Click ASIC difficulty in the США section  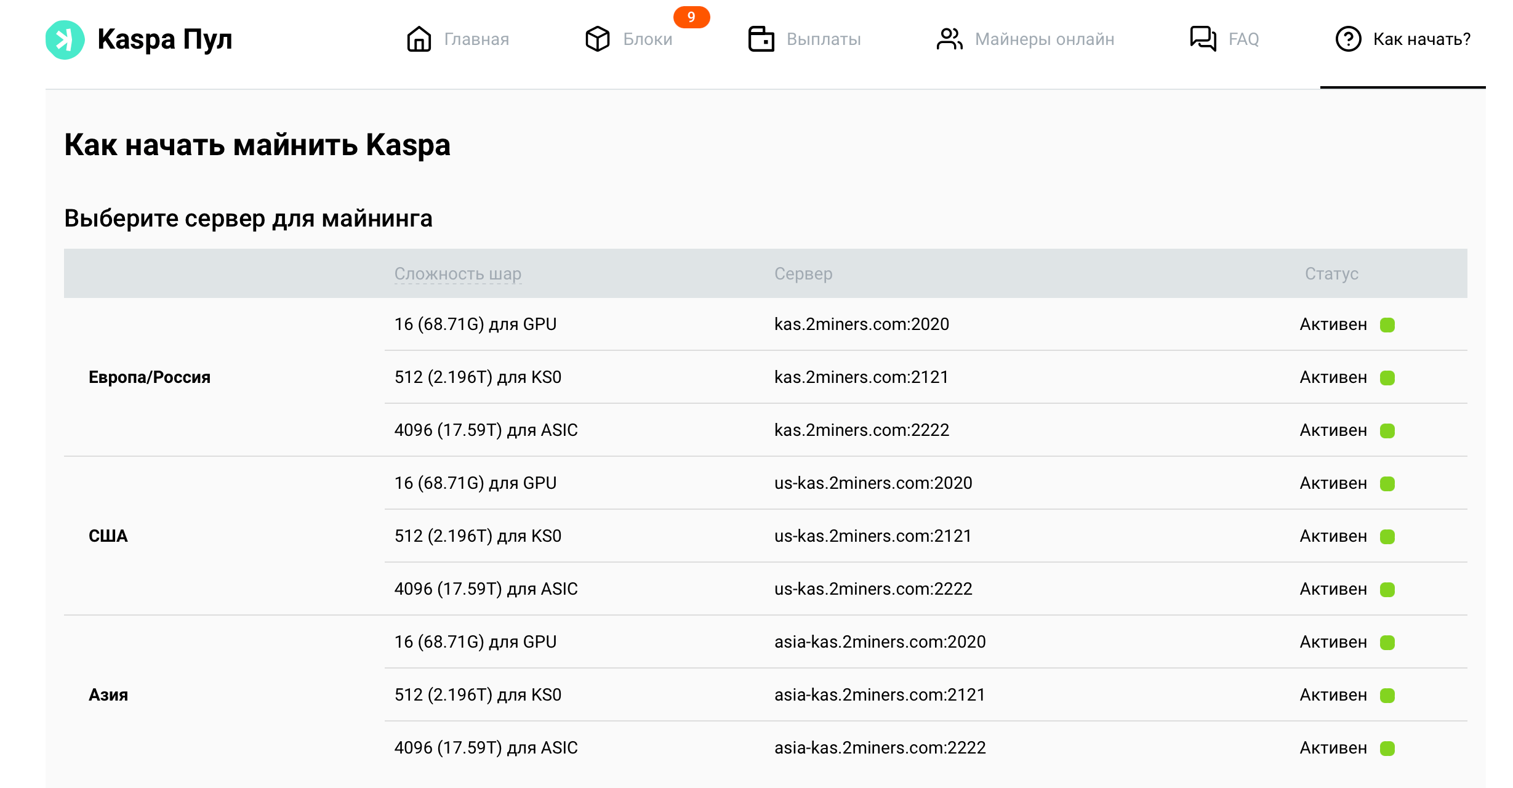pos(486,589)
